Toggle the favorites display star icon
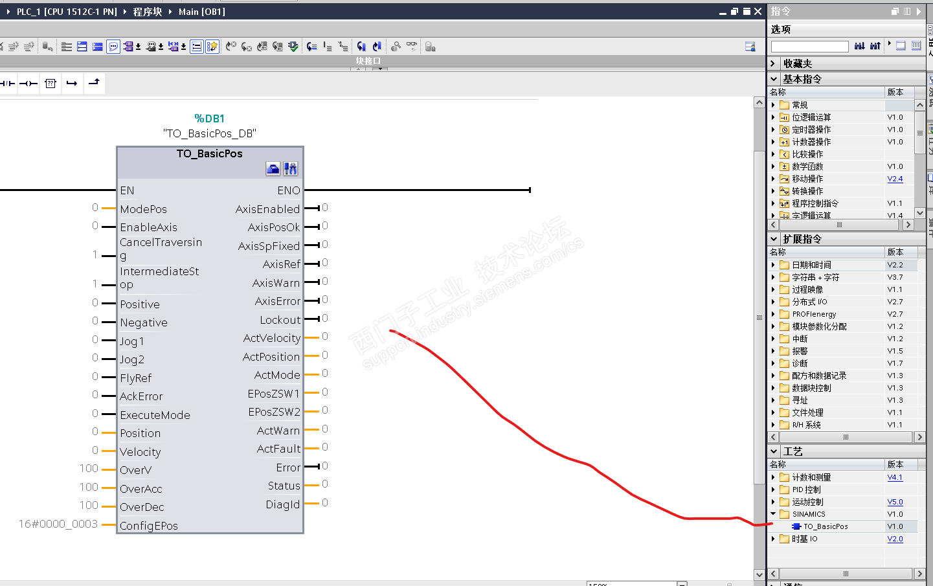Viewport: 933px width, 586px height. coord(212,47)
